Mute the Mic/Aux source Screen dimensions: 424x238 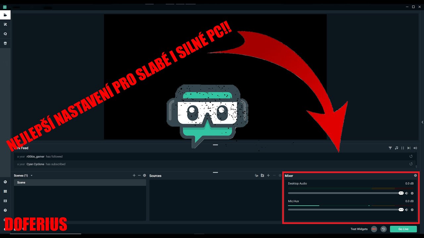click(x=406, y=210)
